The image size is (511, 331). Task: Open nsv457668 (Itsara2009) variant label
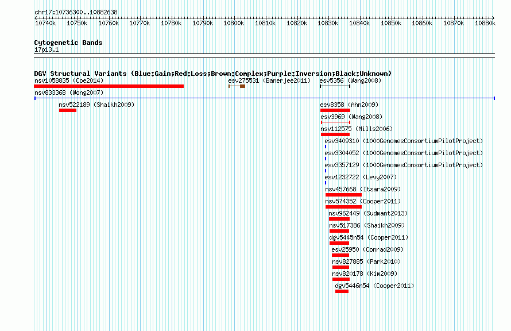363,189
